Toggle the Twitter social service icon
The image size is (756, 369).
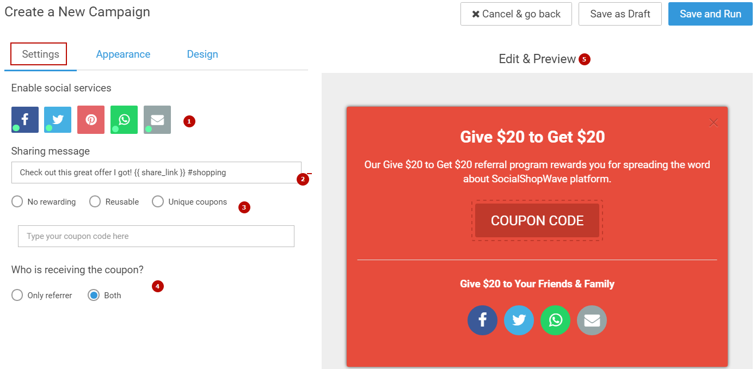tap(58, 120)
